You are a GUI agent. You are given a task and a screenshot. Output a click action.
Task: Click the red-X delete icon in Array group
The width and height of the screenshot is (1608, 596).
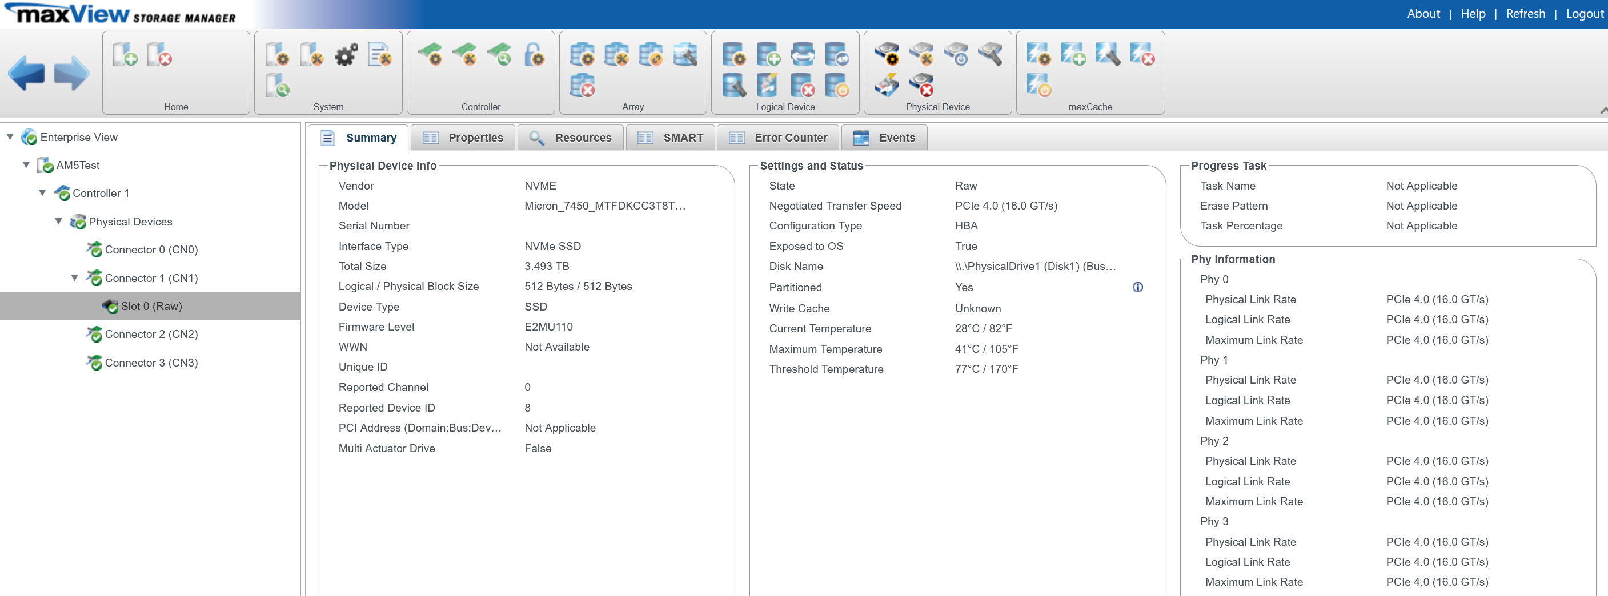point(582,86)
